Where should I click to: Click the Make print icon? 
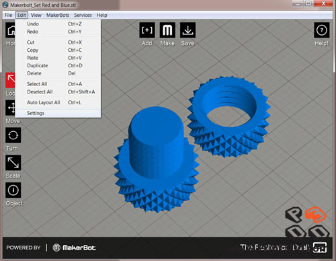(167, 30)
